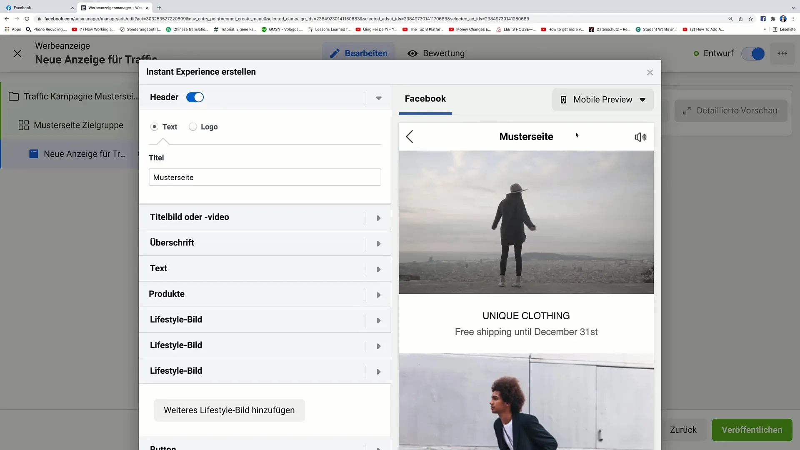Screen dimensions: 800x450
Task: Select the Logo radio option
Action: pos(192,127)
